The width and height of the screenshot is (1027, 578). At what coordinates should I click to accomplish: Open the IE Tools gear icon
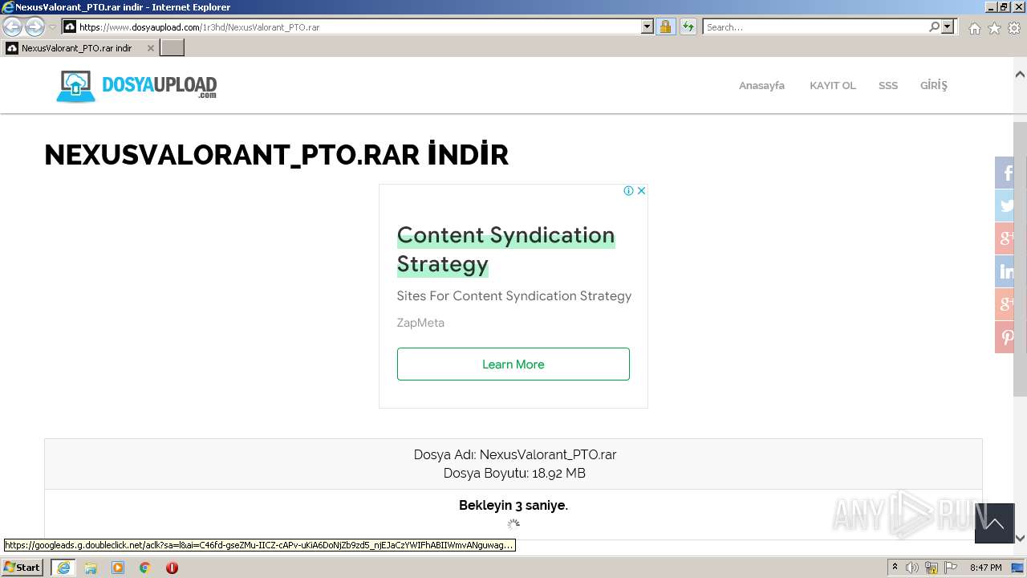pyautogui.click(x=1014, y=28)
